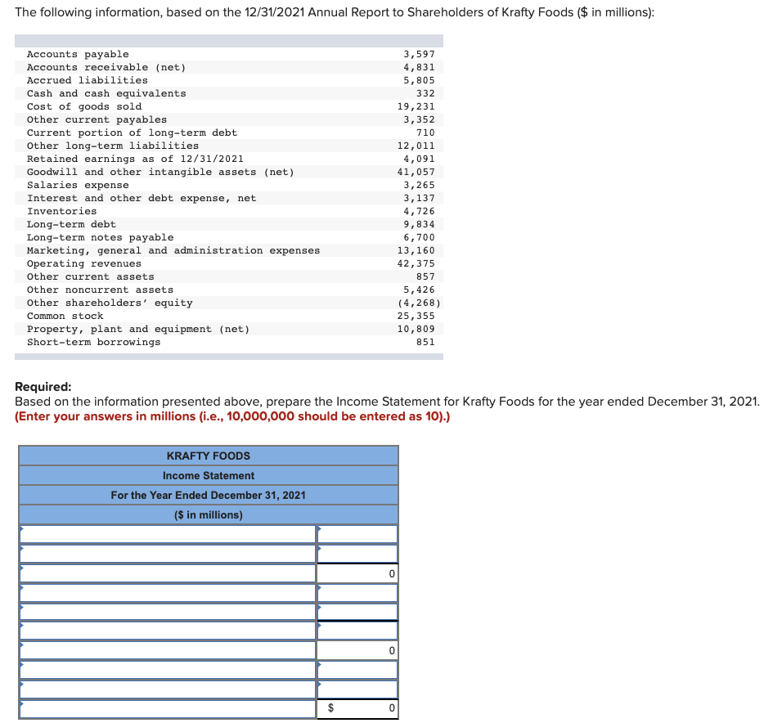The width and height of the screenshot is (782, 723).
Task: Select the 'Salaries expense' row label
Action: pos(78,185)
